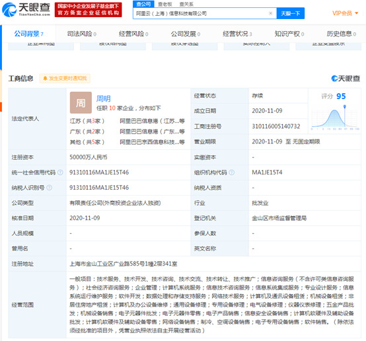Open the 司法风险 tab
This screenshot has height=341, width=366.
pos(82,34)
